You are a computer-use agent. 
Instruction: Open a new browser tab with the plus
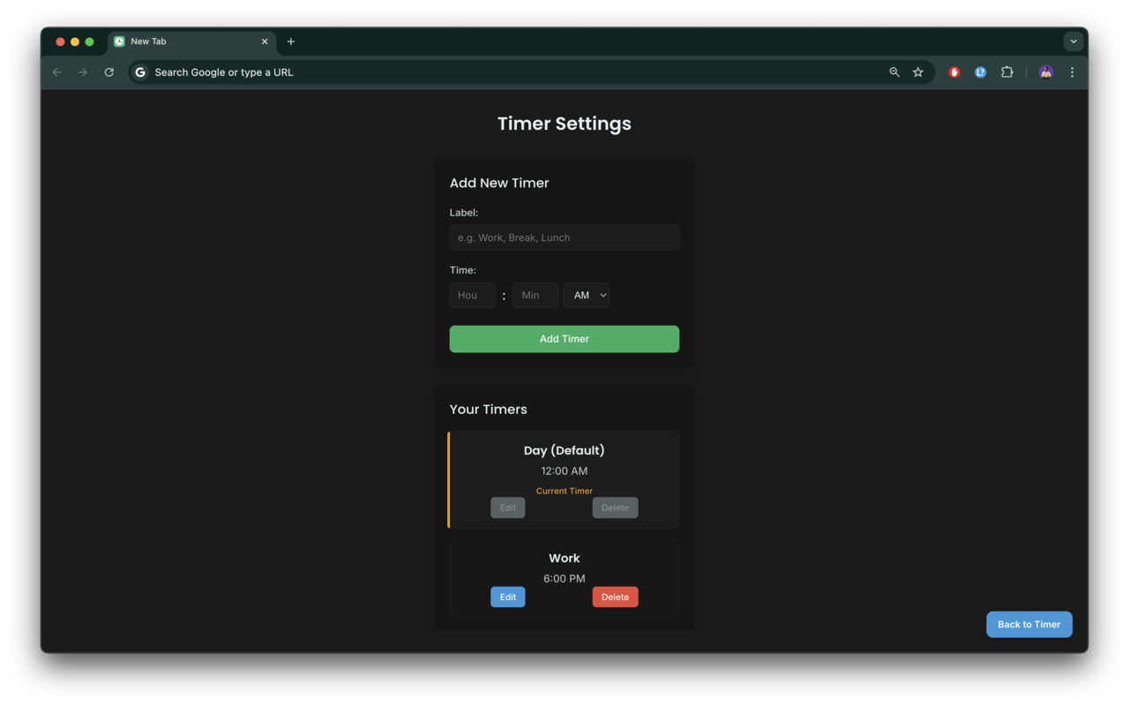pyautogui.click(x=291, y=41)
